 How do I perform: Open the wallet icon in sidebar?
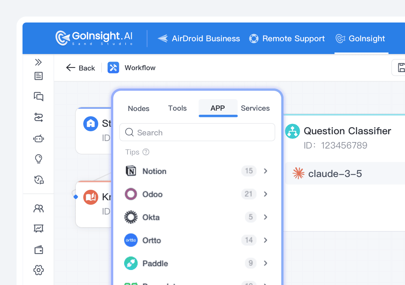point(38,250)
